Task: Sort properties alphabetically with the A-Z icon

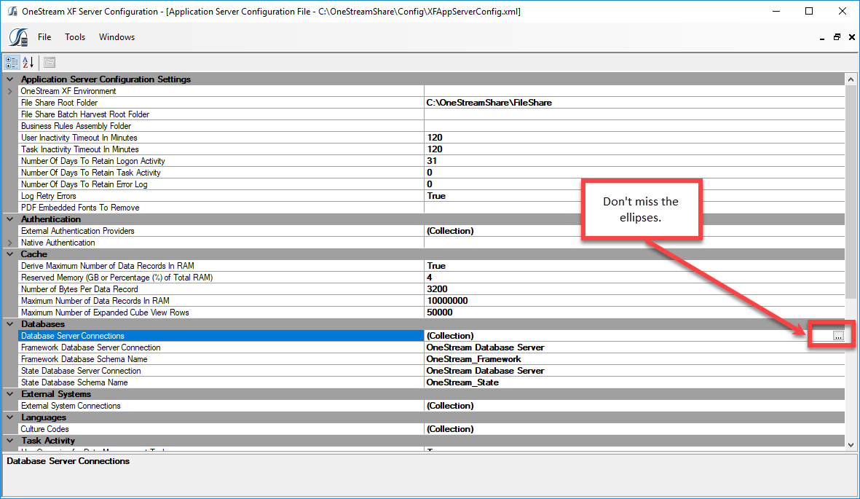Action: point(28,62)
